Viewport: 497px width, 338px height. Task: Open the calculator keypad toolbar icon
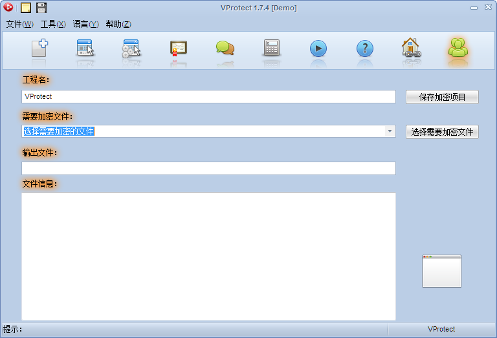point(272,48)
